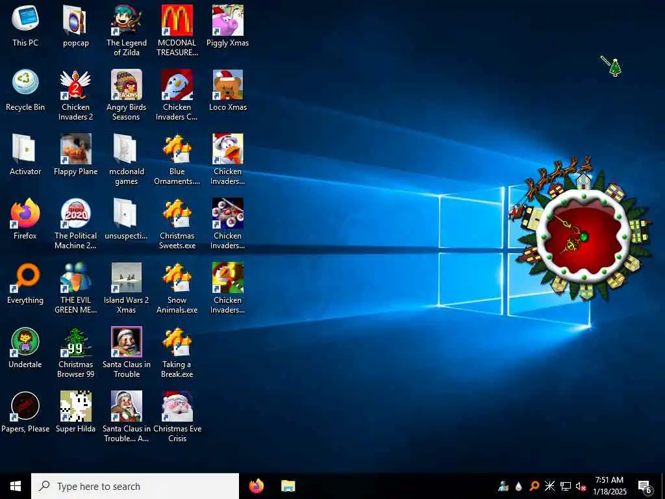Select the Flappy Plane shortcut
The image size is (665, 499).
pos(75,155)
